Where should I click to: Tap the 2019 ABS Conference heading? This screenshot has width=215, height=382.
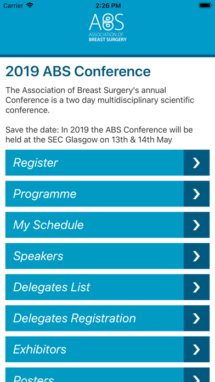pyautogui.click(x=78, y=71)
